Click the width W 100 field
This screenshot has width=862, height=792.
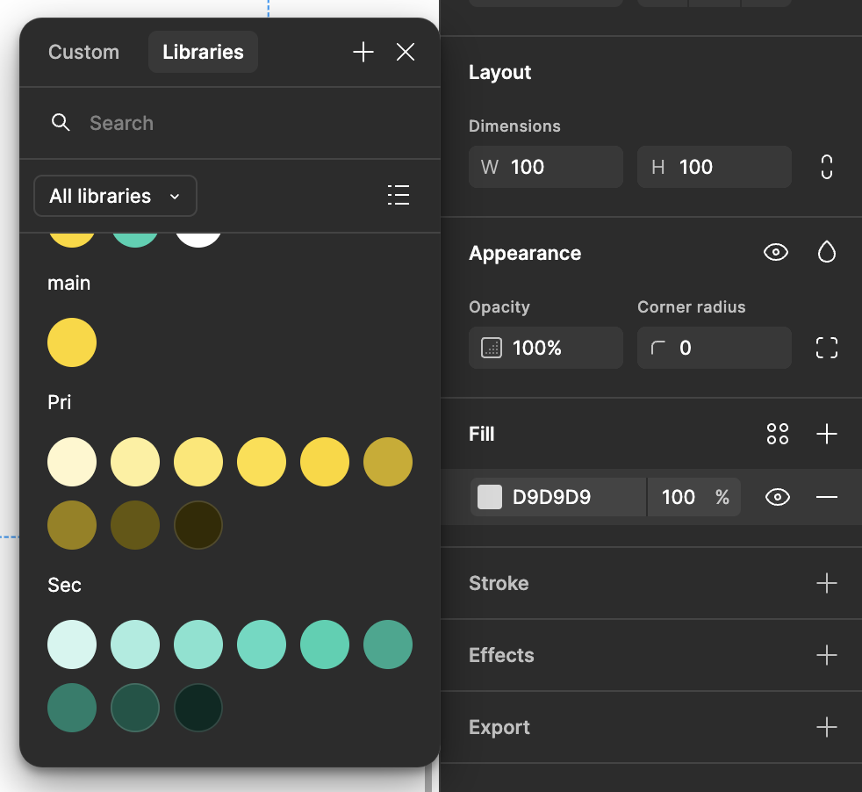coord(545,167)
